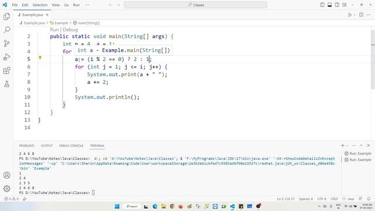Open the new terminal launch profile dropdown
Screen dimensions: 375x211
pyautogui.click(x=347, y=145)
